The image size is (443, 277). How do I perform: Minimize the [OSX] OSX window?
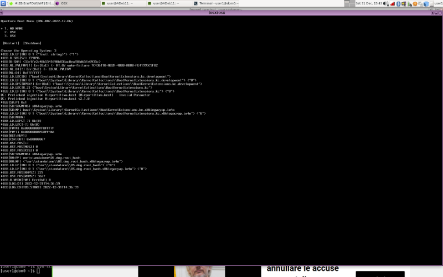(436, 13)
